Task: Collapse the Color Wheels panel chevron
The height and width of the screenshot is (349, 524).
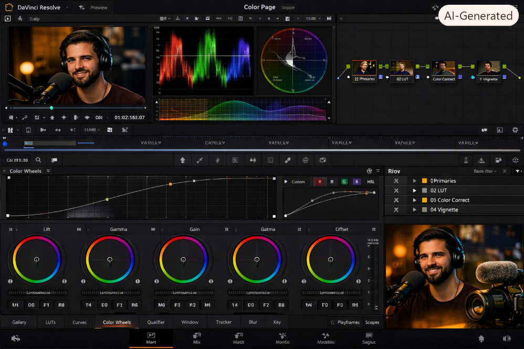Action: click(x=4, y=171)
